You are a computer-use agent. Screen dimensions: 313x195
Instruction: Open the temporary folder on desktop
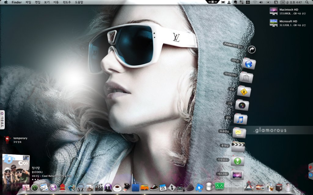click(x=7, y=140)
